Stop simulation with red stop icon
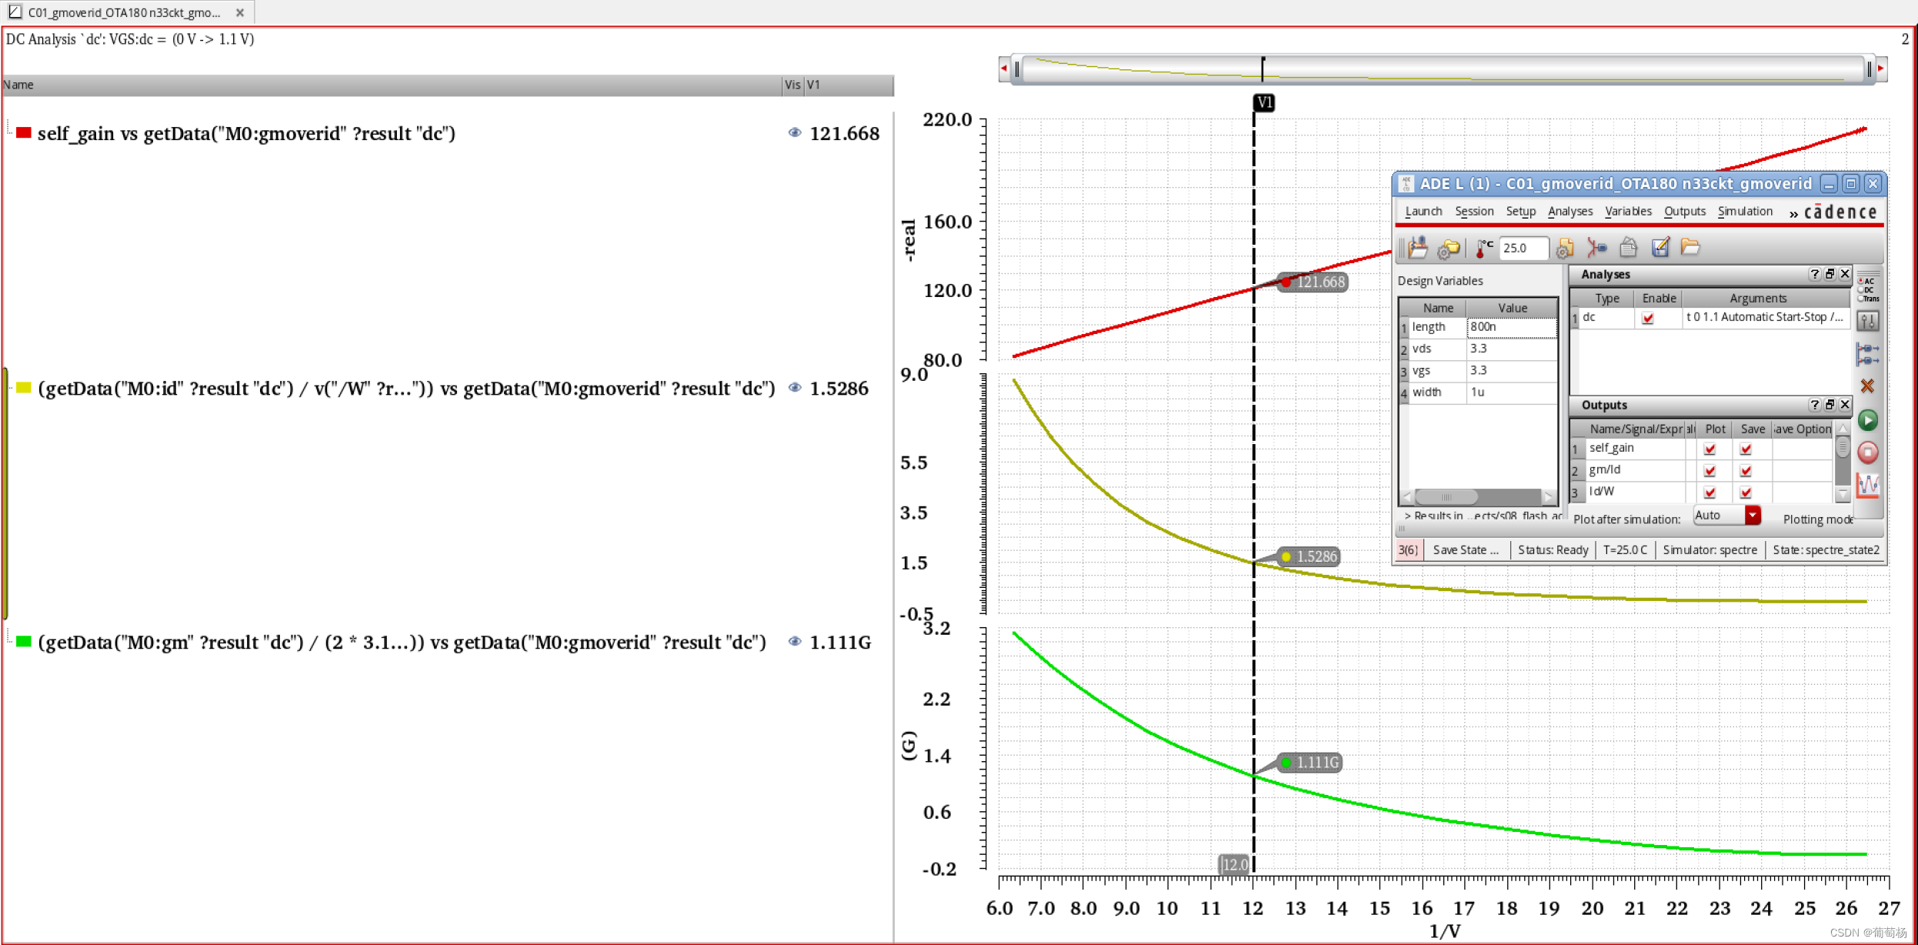1918x945 pixels. pos(1867,452)
